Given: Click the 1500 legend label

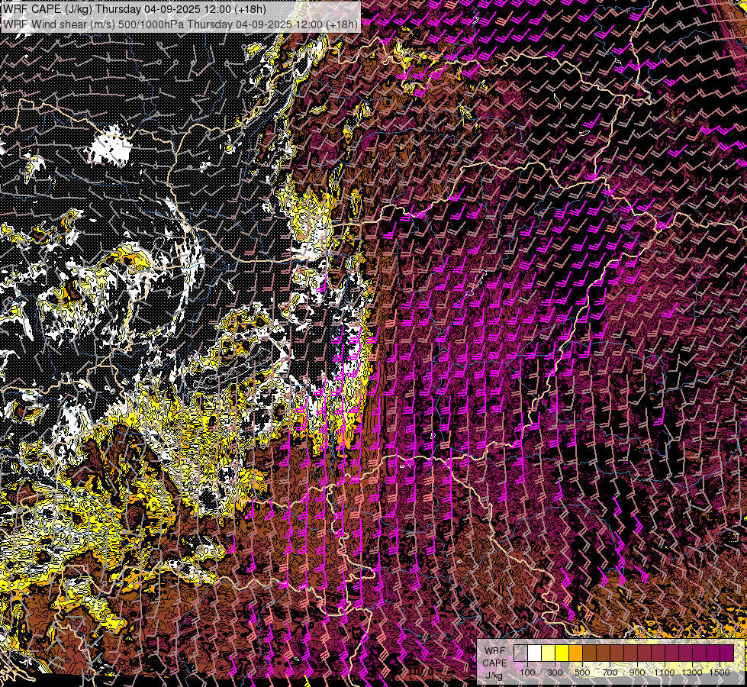Looking at the screenshot, I should (x=720, y=672).
